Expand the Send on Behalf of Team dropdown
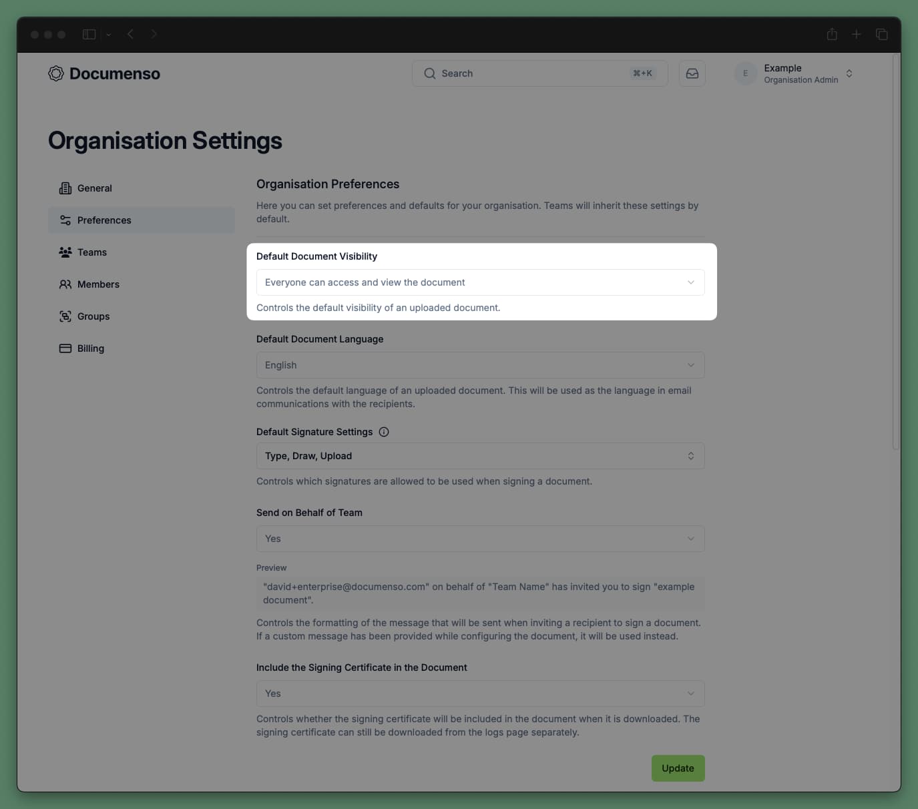 coord(480,539)
